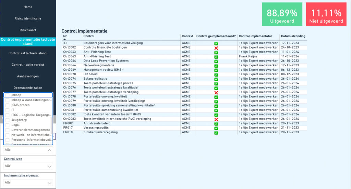The height and width of the screenshot is (189, 351).
Task: Click green checkmark for Balansrealisatie
Action: coord(216,79)
